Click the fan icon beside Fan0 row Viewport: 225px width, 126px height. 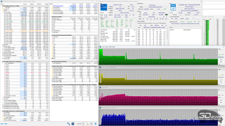click(52, 58)
